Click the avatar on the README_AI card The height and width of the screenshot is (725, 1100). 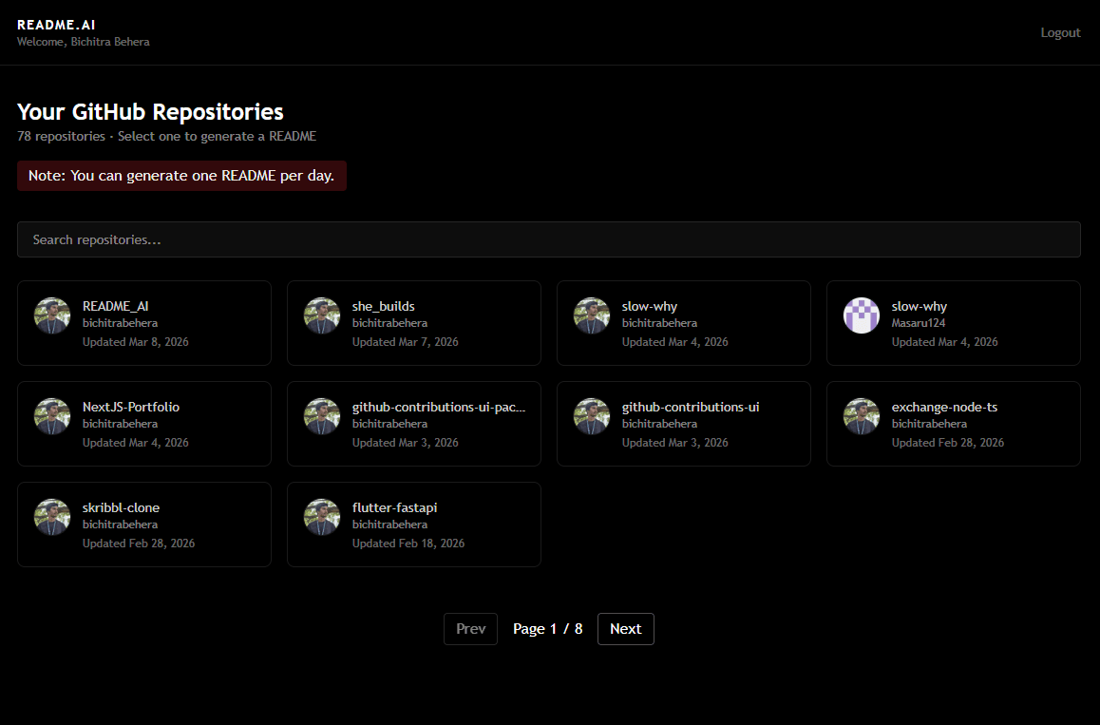[x=52, y=315]
